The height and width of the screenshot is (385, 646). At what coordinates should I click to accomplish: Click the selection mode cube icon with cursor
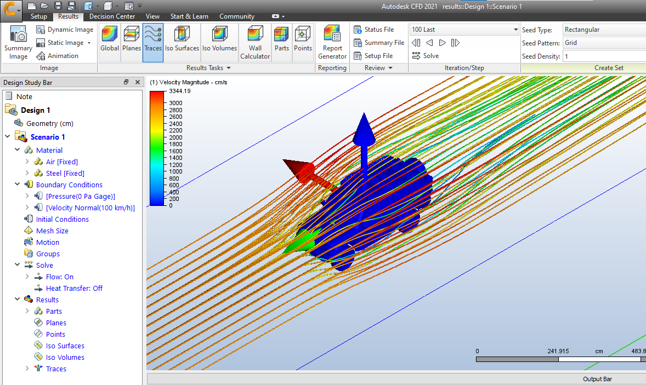89,6
